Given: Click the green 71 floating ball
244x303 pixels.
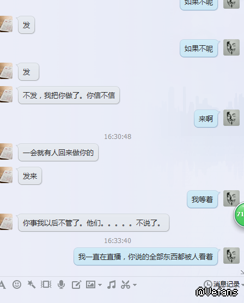Looking at the screenshot, I should [x=239, y=215].
